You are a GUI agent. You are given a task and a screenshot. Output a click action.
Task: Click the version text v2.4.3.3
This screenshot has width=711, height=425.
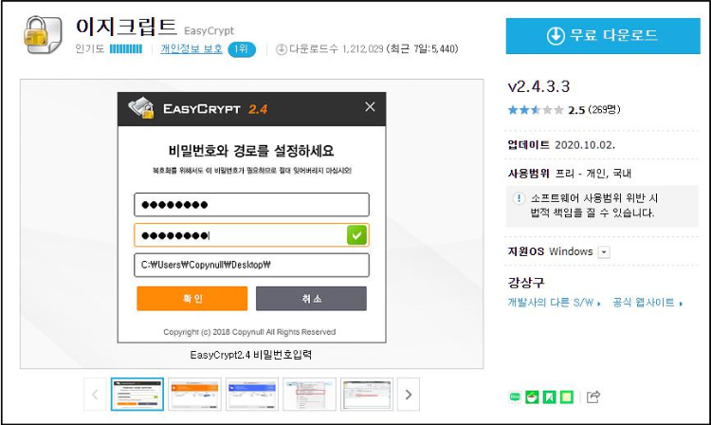[x=538, y=86]
